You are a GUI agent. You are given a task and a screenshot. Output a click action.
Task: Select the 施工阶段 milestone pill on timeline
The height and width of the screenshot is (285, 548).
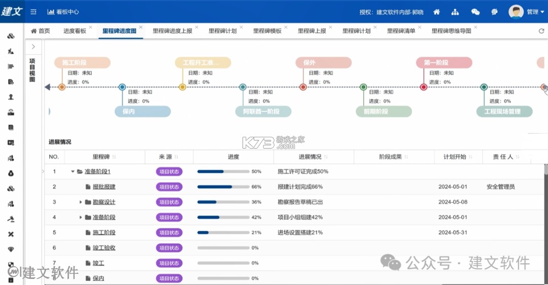point(83,62)
